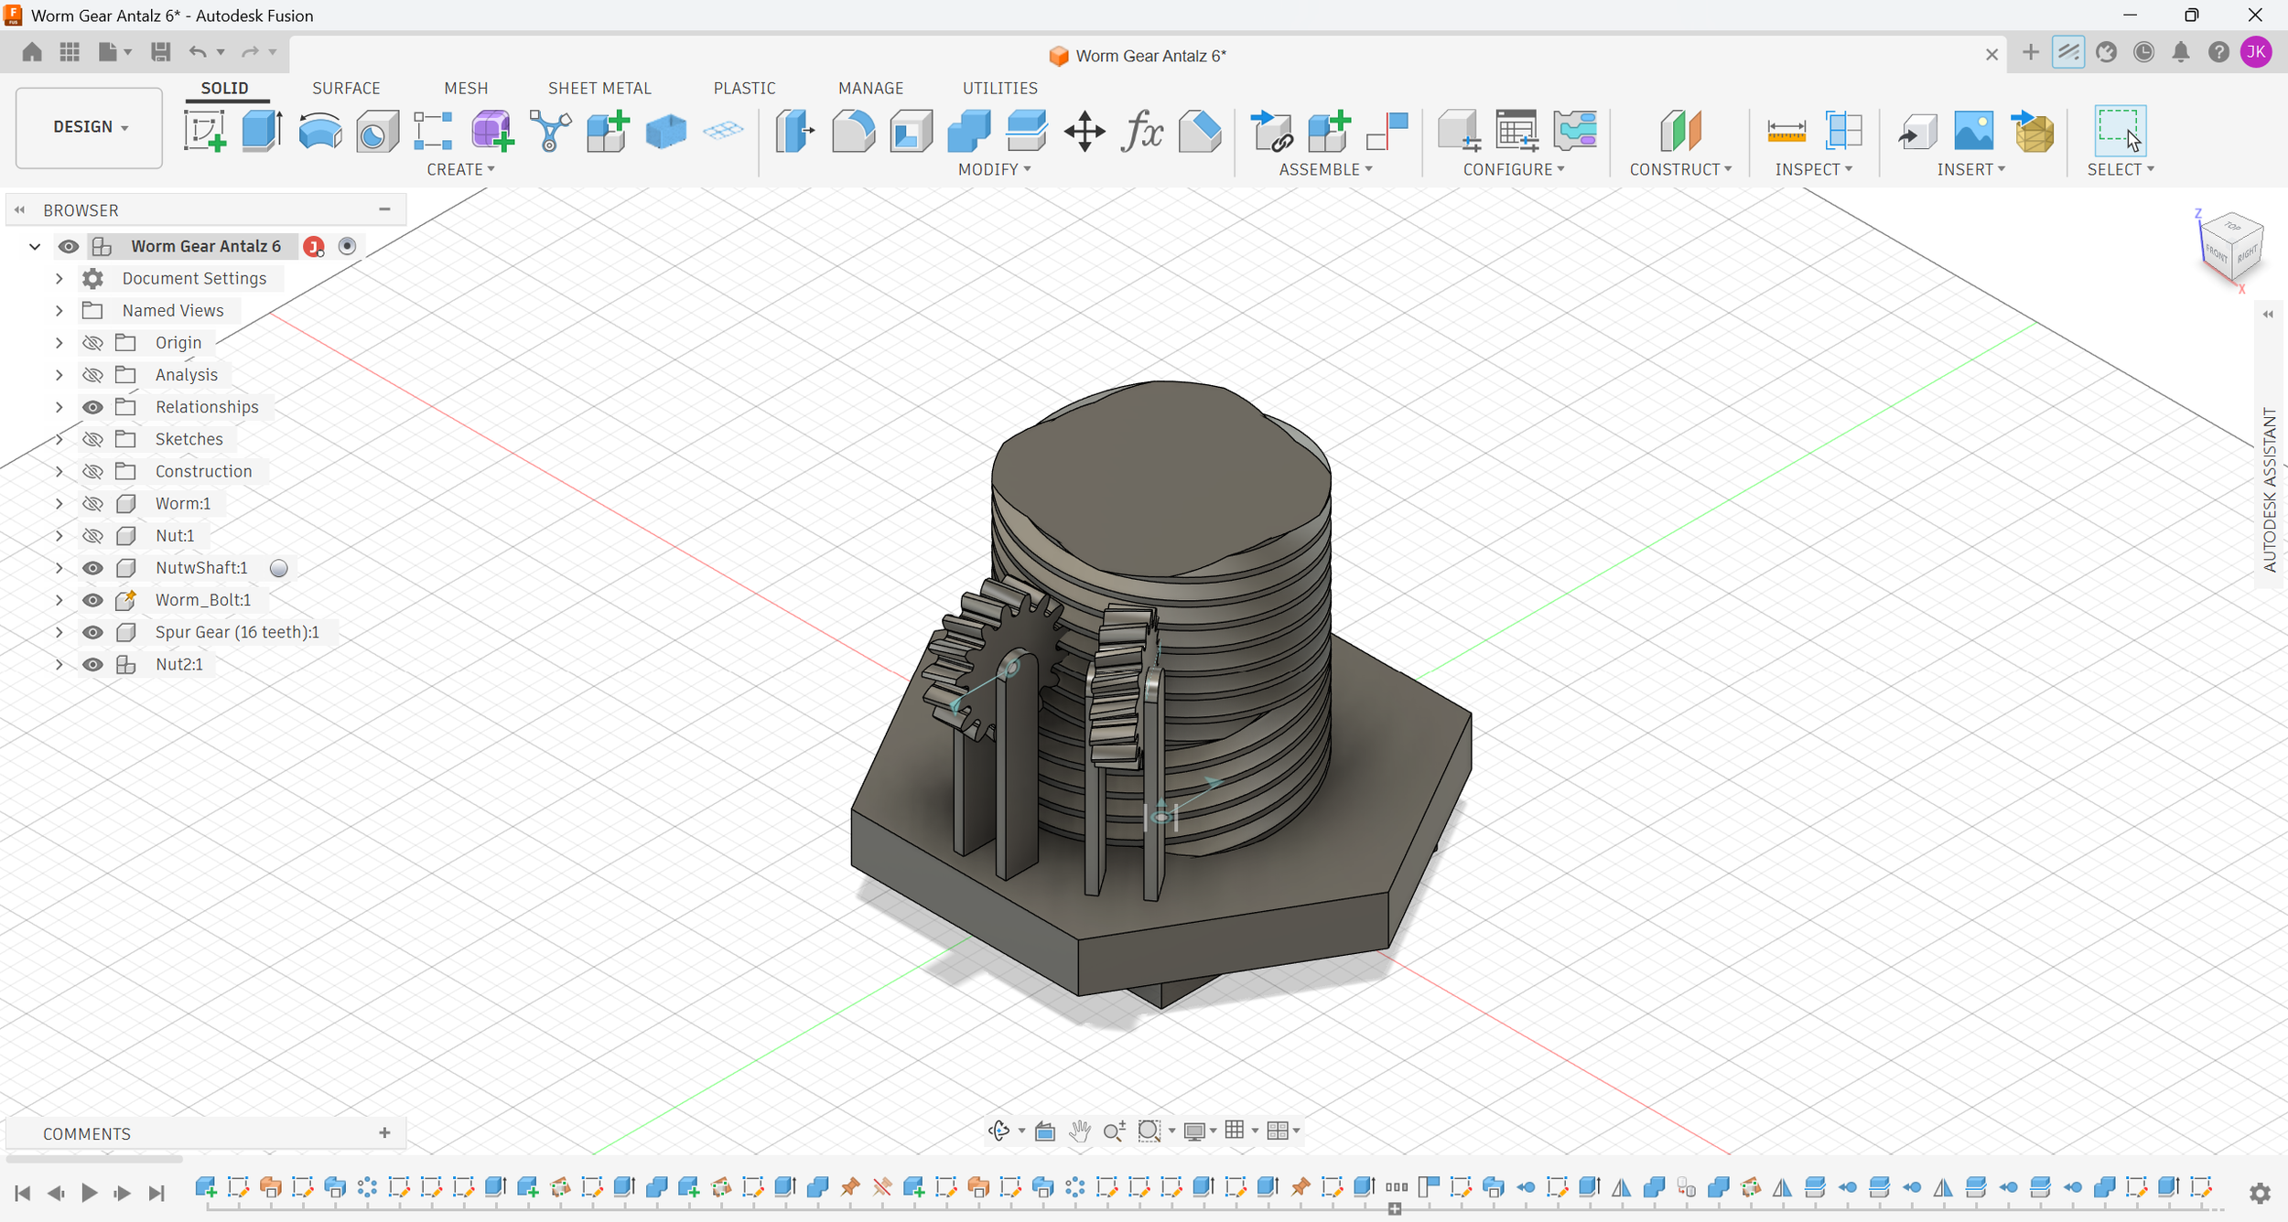Click the Move/Copy arrows icon
Image resolution: width=2288 pixels, height=1222 pixels.
click(1085, 131)
